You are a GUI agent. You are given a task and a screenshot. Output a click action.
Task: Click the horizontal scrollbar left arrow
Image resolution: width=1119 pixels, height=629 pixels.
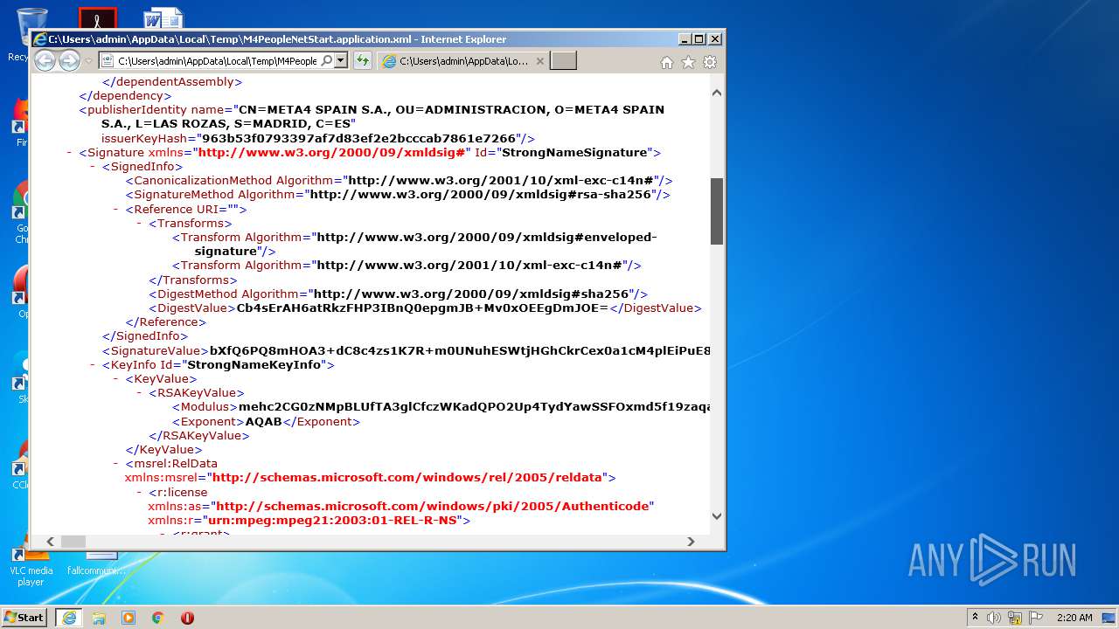tap(50, 542)
